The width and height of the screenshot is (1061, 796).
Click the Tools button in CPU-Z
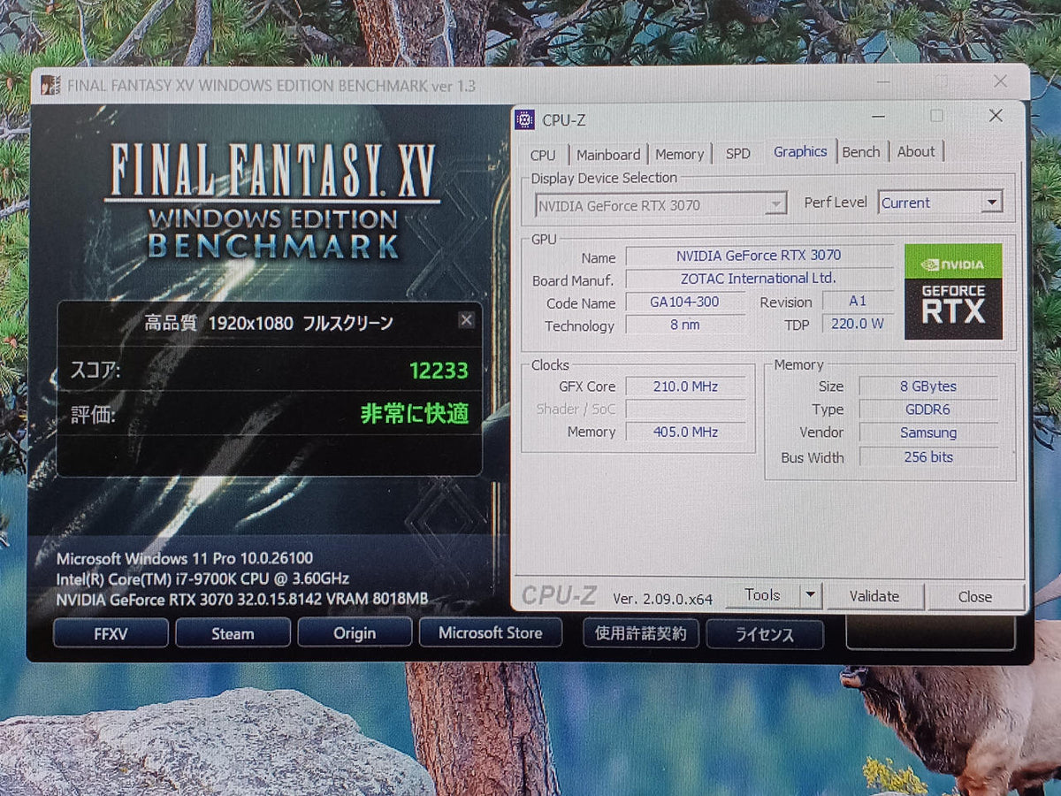coord(762,596)
